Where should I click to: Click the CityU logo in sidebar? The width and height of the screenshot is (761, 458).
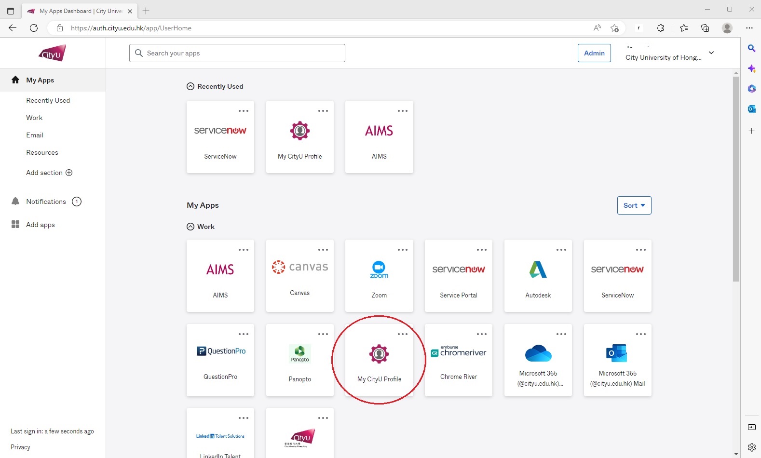pyautogui.click(x=52, y=53)
